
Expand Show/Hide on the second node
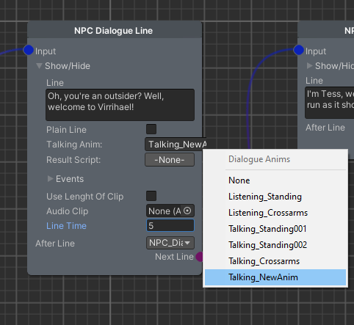[x=309, y=66]
